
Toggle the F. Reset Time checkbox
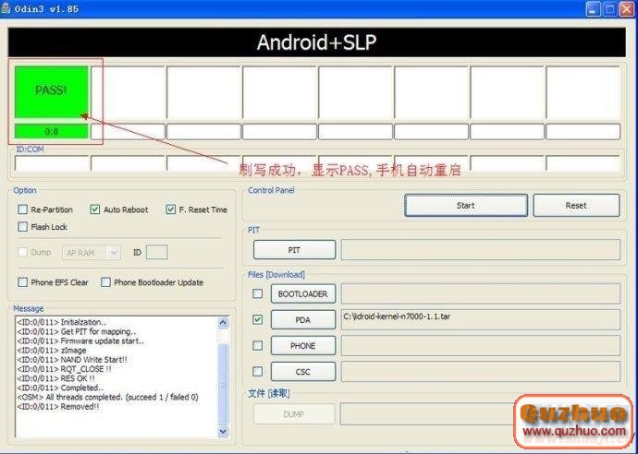[x=170, y=209]
